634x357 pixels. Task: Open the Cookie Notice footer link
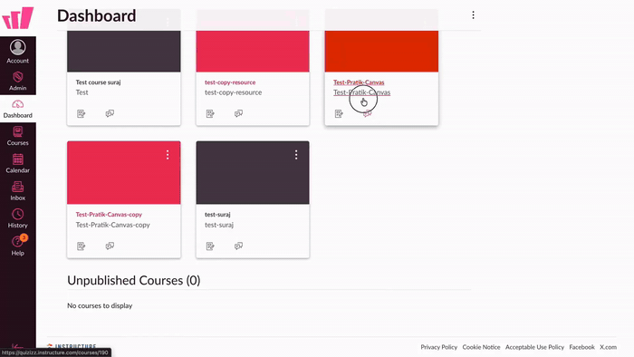481,347
